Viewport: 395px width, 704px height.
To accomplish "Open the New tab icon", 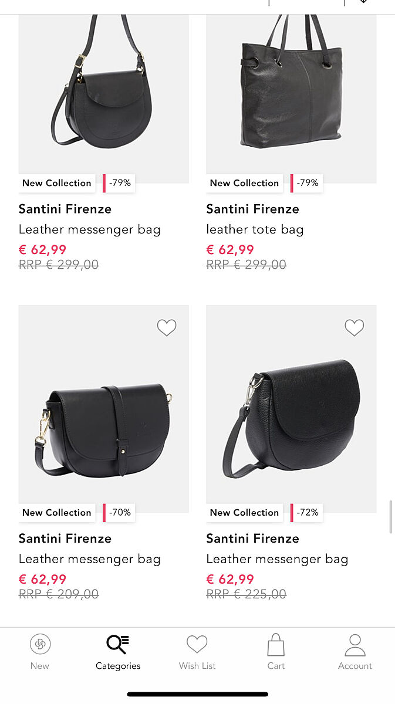I will click(x=40, y=645).
